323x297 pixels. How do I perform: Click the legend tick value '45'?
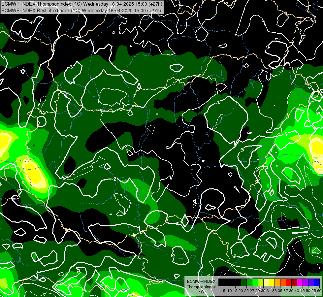click(x=303, y=291)
